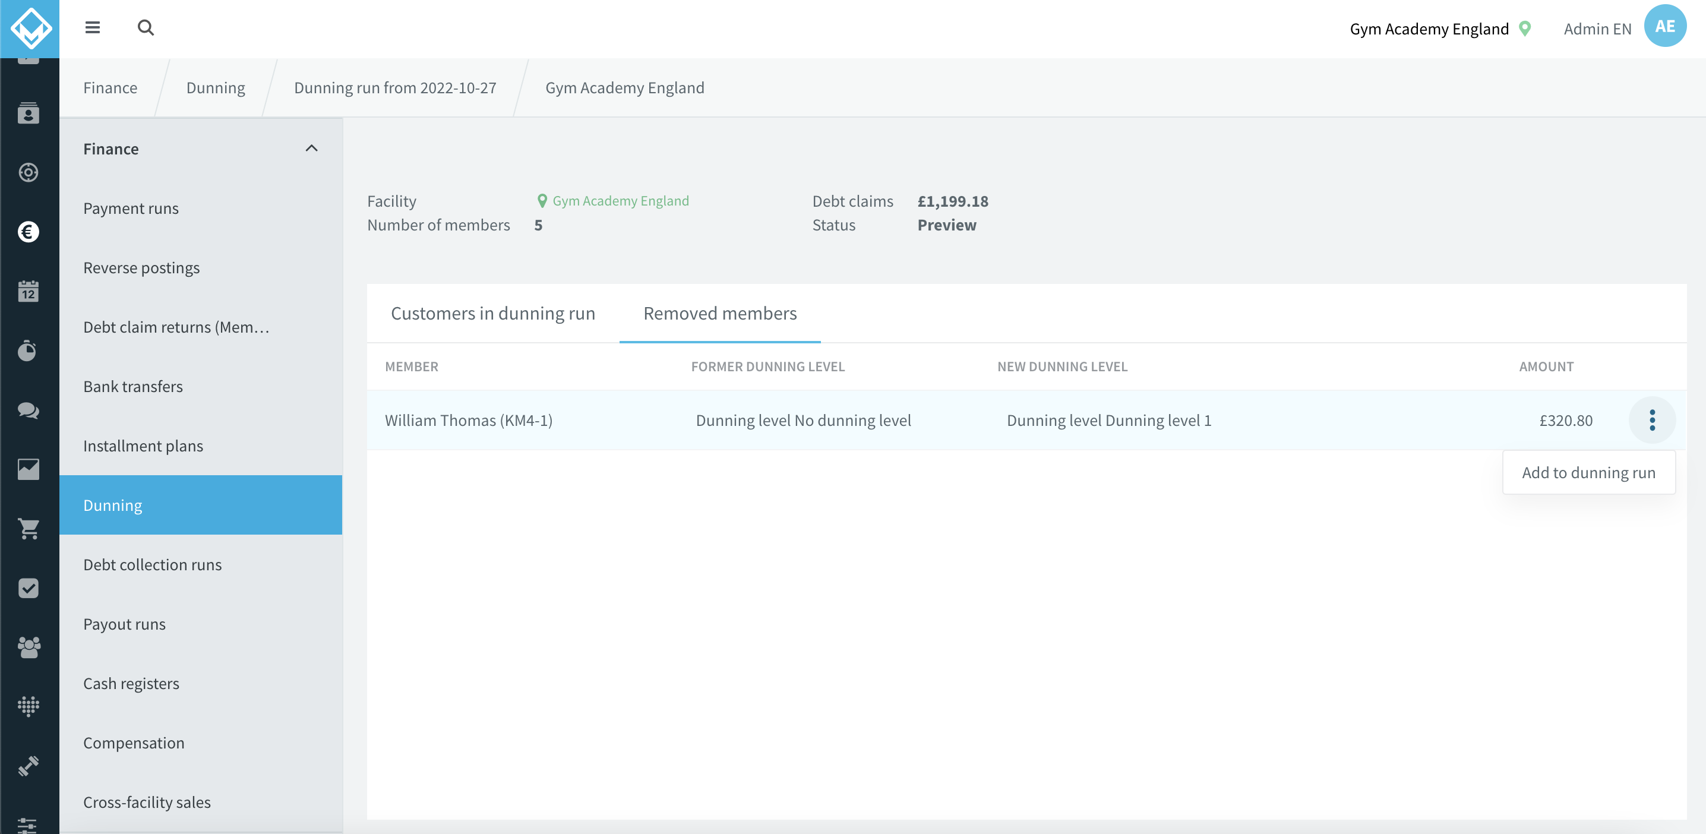Click Dunning run from 2022-10-27 breadcrumb
Viewport: 1706px width, 834px height.
pos(394,87)
